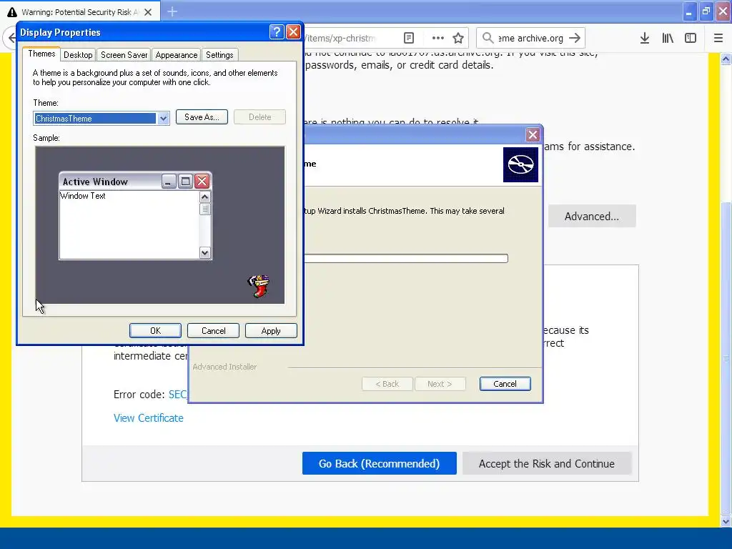The width and height of the screenshot is (732, 549).
Task: Open a new tab with the plus icon
Action: 172,11
